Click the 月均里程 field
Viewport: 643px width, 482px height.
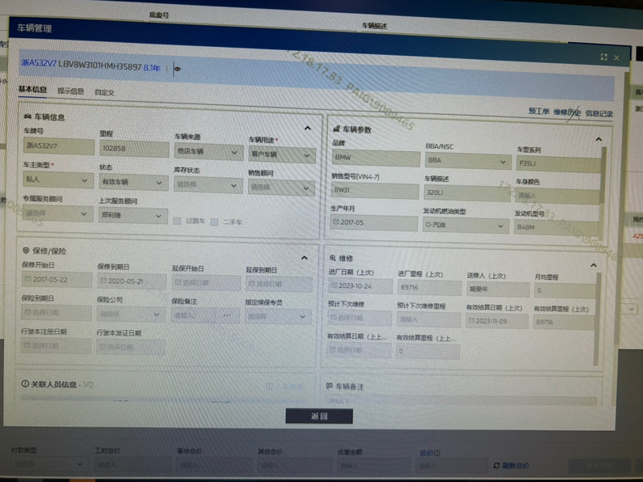(x=565, y=290)
